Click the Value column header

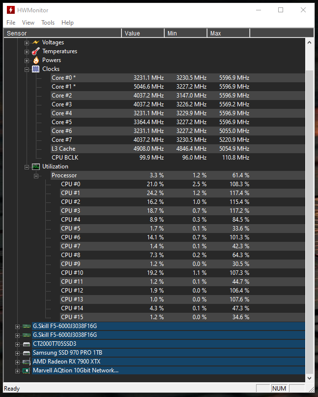(x=143, y=33)
